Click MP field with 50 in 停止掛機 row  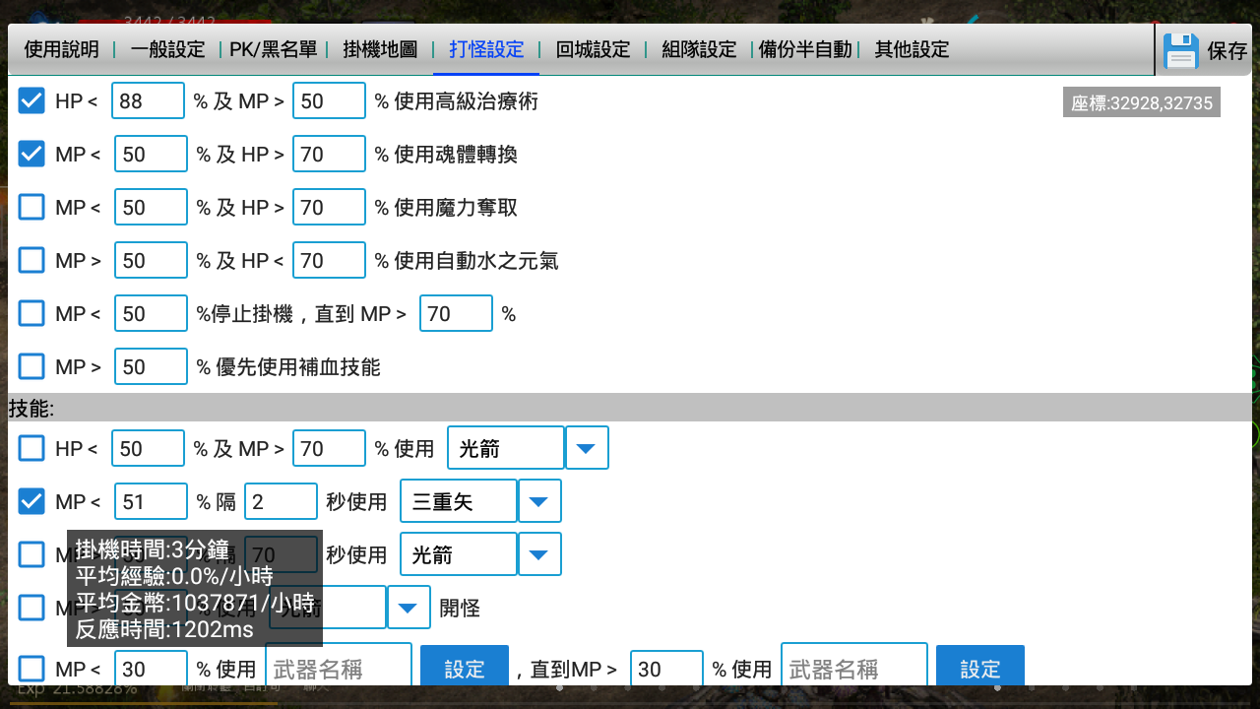pyautogui.click(x=151, y=313)
